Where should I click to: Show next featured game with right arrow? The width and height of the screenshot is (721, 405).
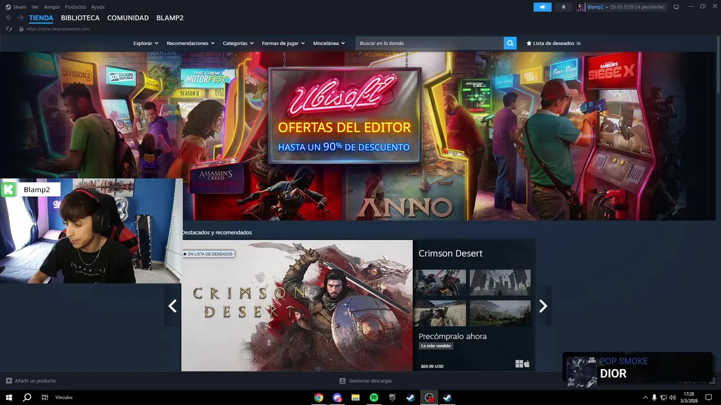pos(543,306)
